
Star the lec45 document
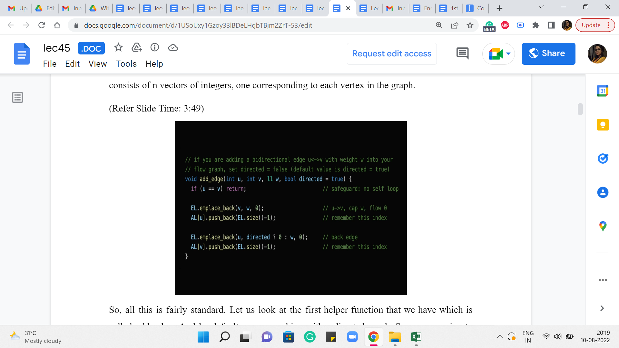[118, 48]
